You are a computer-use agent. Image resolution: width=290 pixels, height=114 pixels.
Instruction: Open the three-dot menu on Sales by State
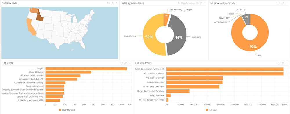[x=116, y=3]
